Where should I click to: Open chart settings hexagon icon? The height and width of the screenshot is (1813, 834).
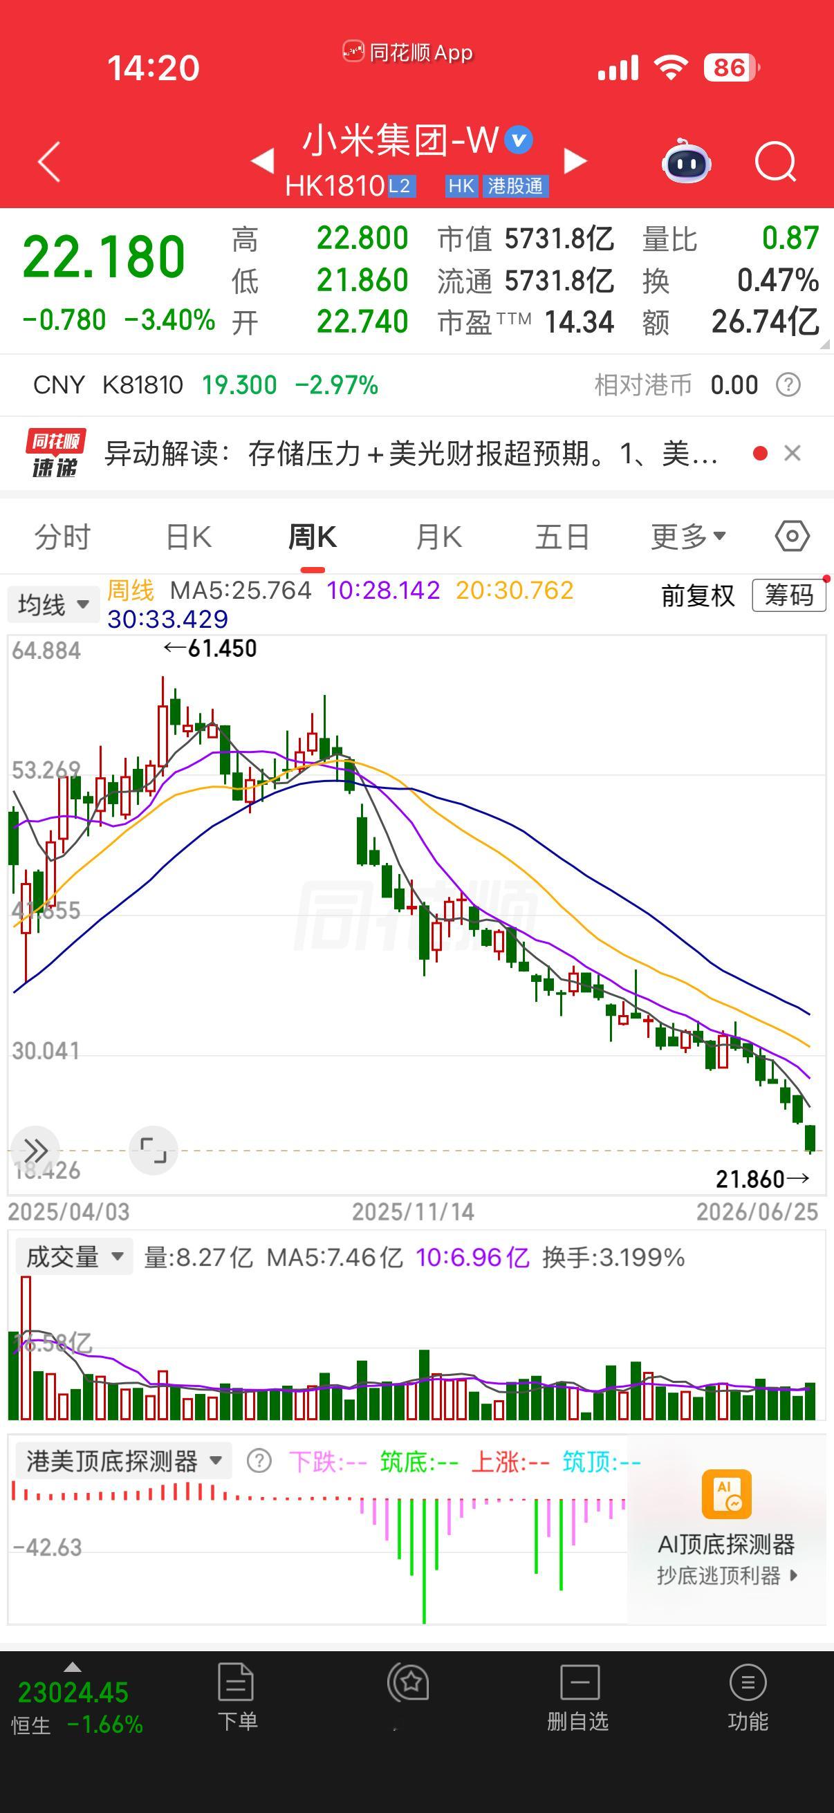[793, 537]
